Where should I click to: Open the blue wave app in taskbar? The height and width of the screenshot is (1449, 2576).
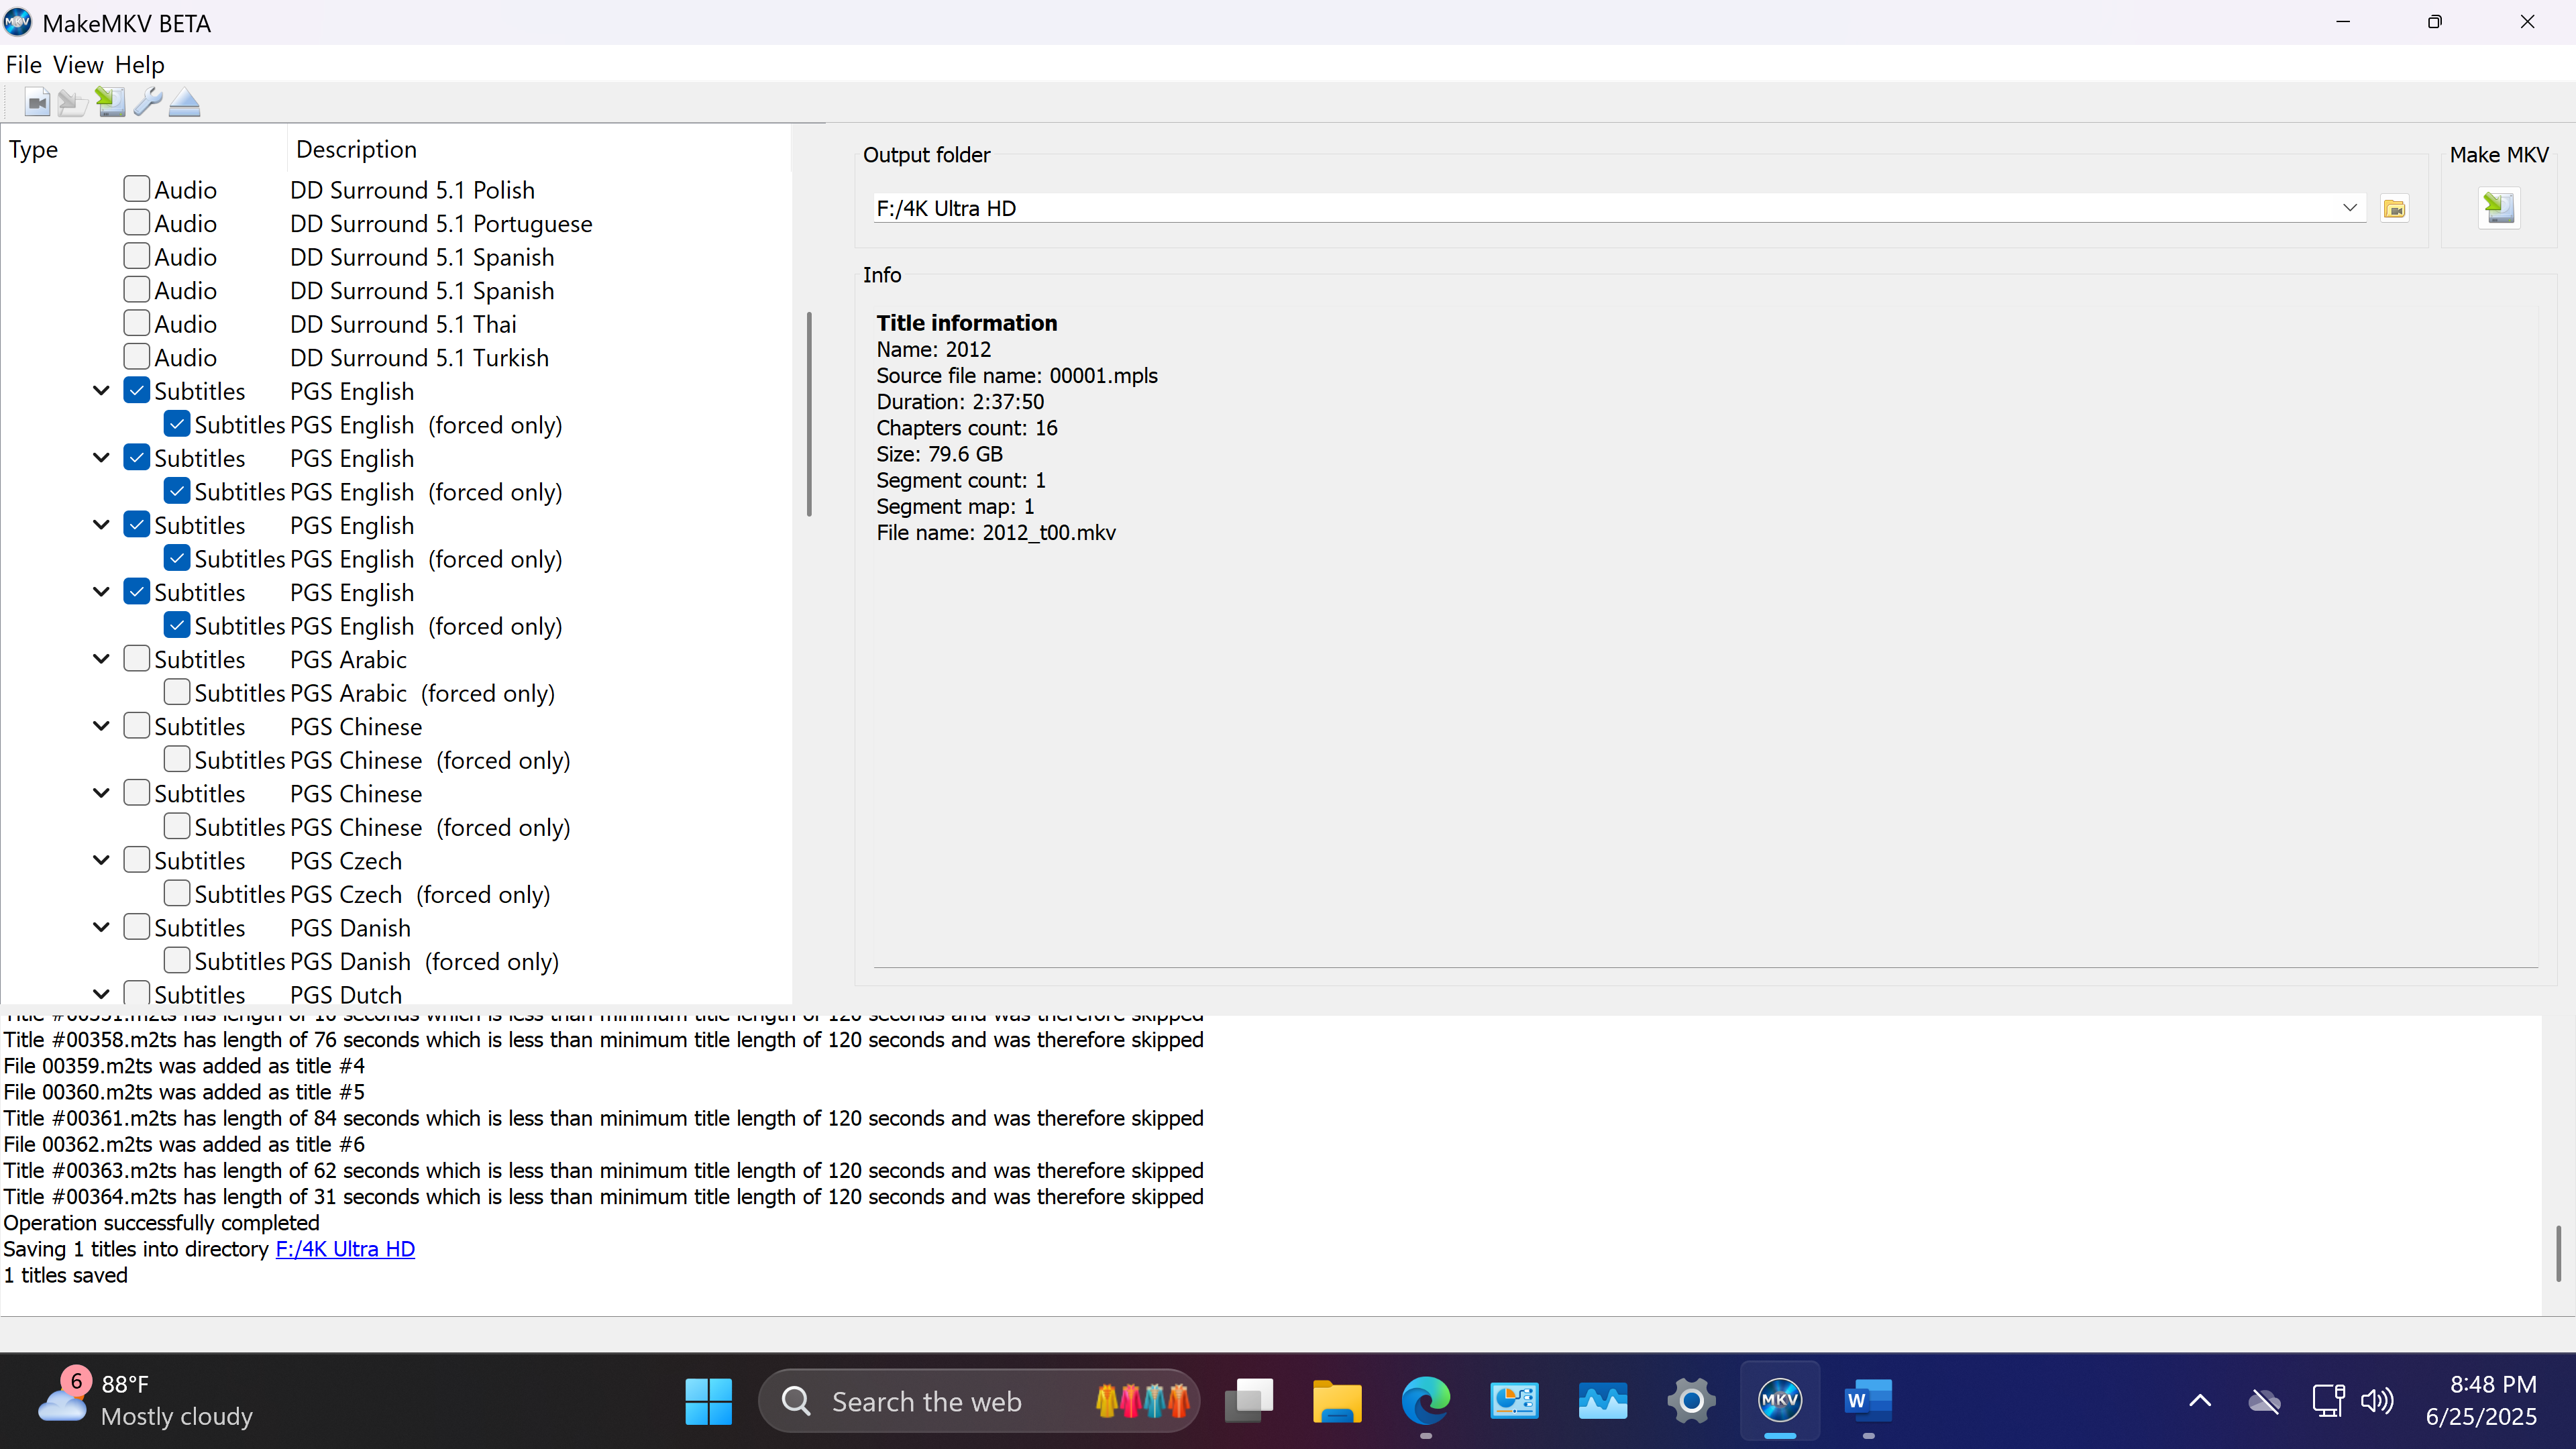tap(1602, 1401)
